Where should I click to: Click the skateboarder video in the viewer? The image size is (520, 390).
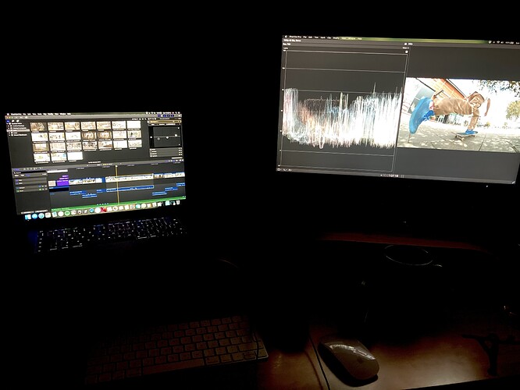click(x=458, y=113)
